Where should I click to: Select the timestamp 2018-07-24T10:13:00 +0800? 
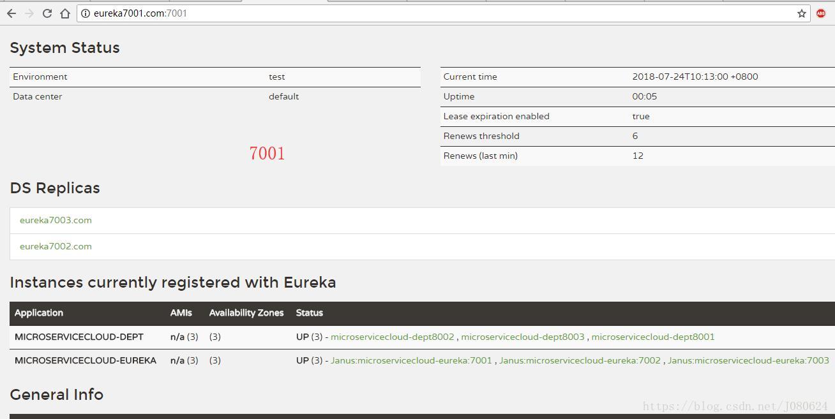click(x=695, y=77)
